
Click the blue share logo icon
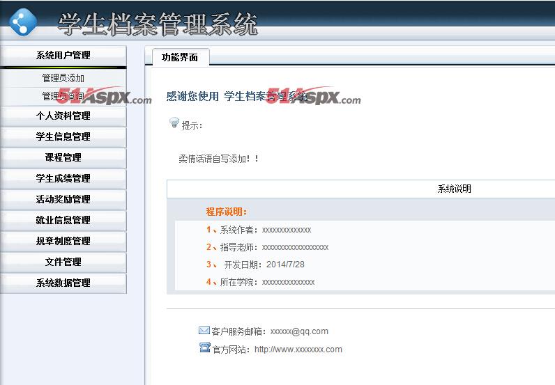pos(23,22)
